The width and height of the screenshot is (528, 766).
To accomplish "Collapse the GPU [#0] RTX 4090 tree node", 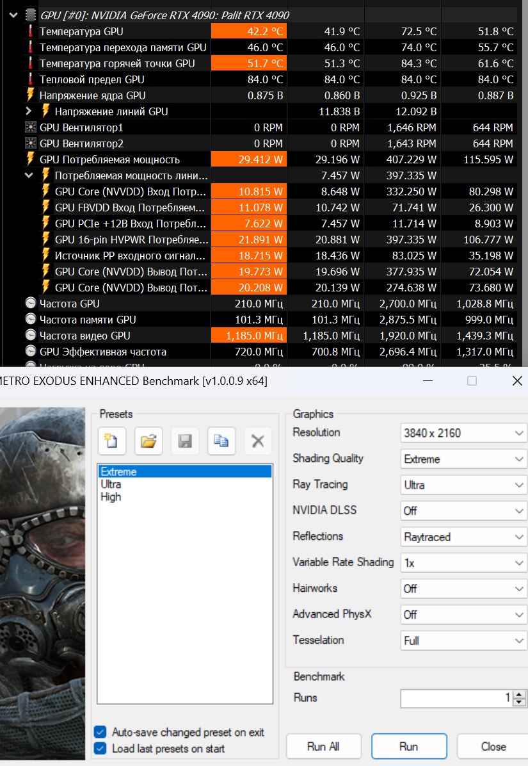I will coord(13,15).
